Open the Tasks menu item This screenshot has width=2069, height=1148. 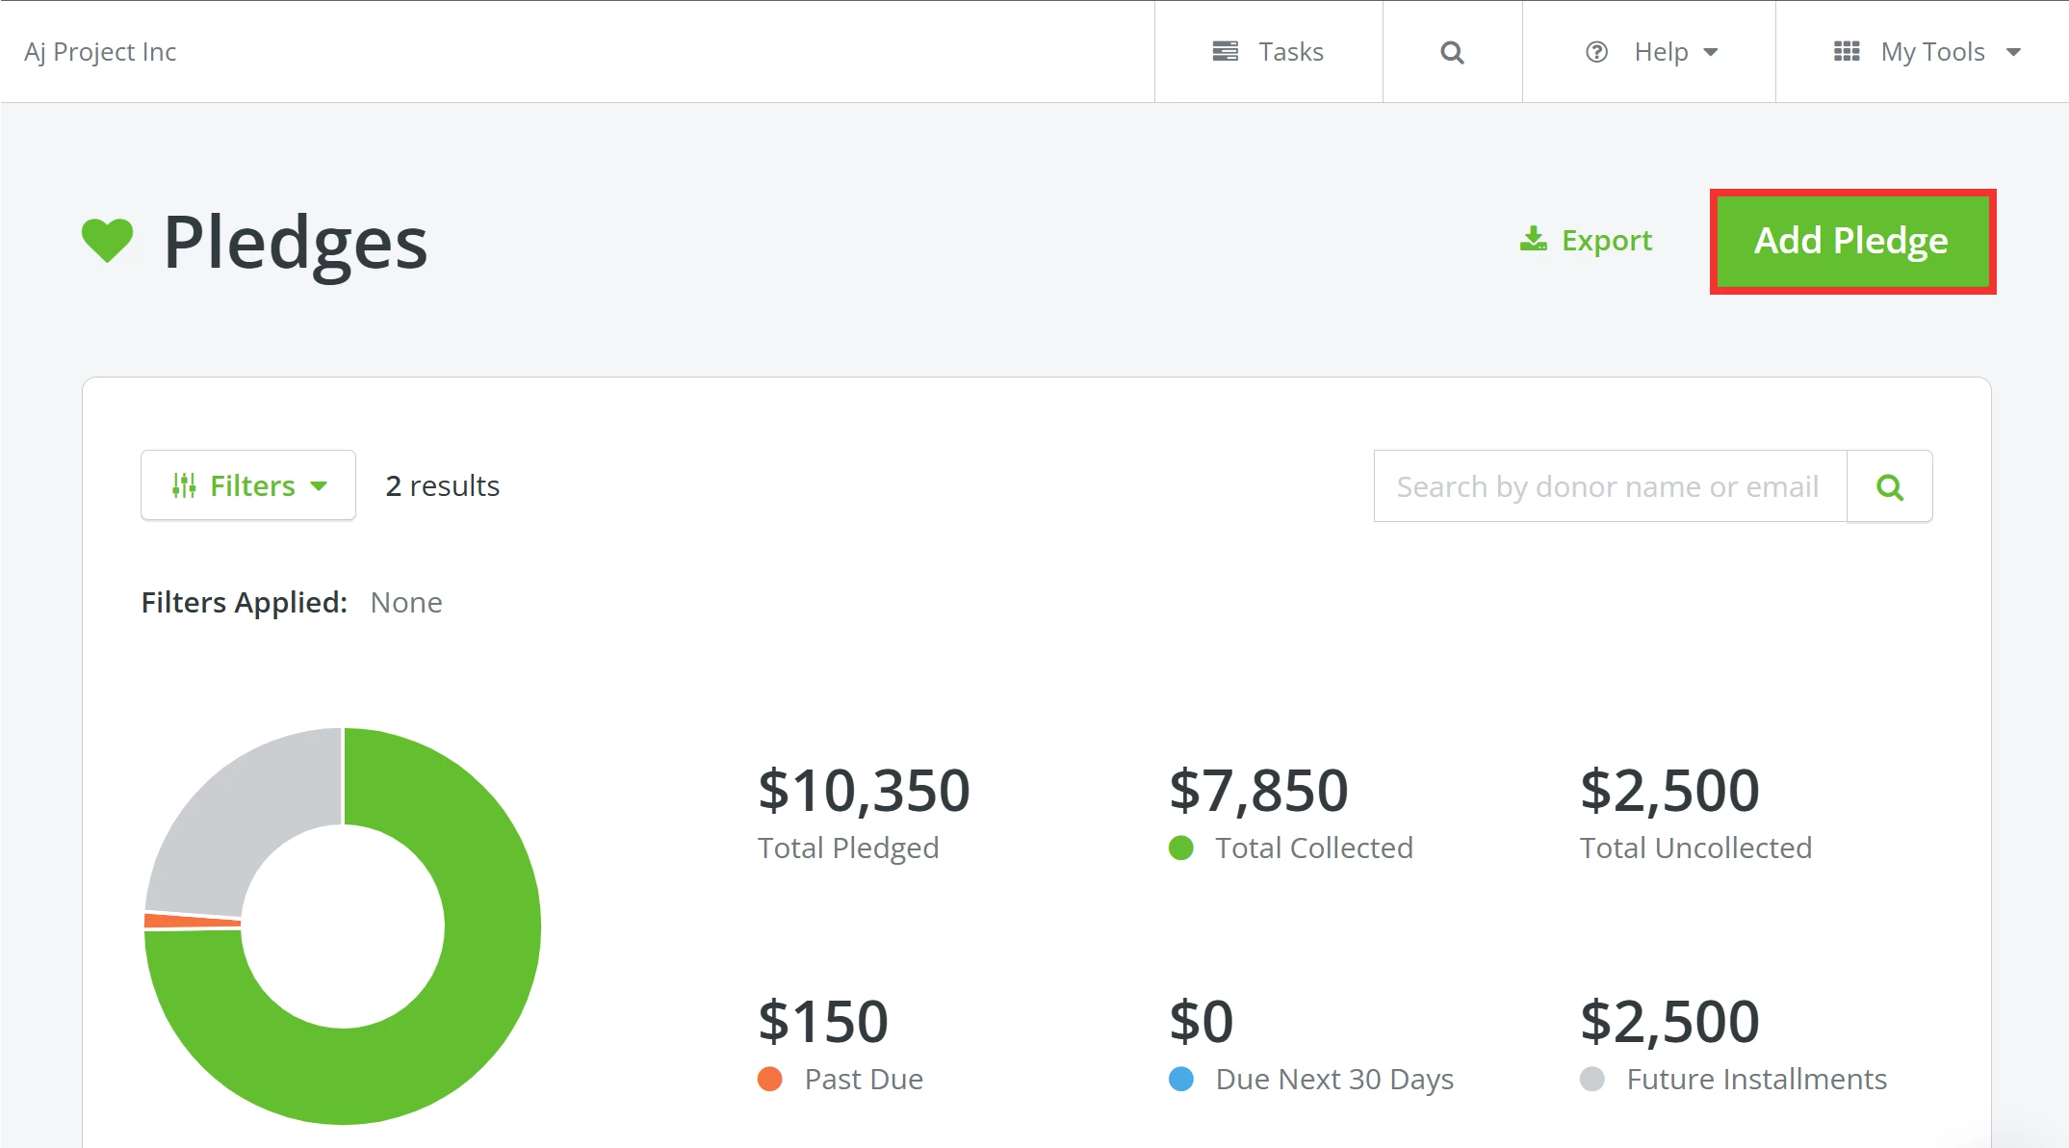(1290, 52)
